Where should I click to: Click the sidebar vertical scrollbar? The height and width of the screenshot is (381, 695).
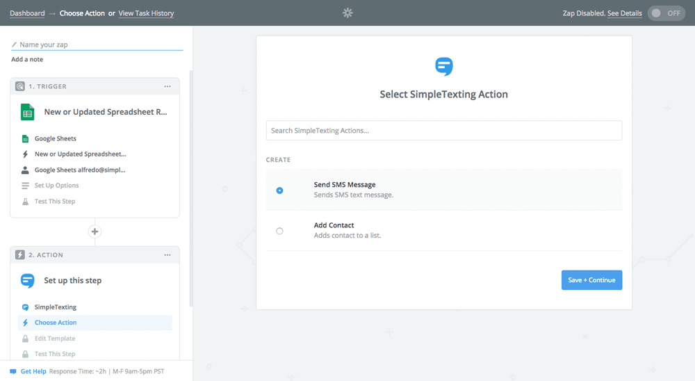(x=191, y=188)
